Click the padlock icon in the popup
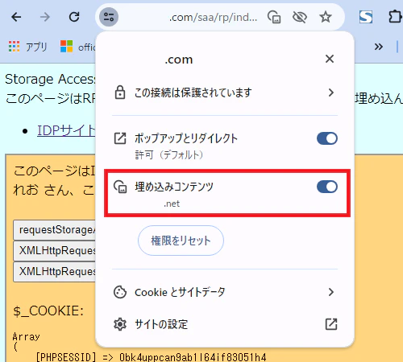This screenshot has width=403, height=362. 120,93
